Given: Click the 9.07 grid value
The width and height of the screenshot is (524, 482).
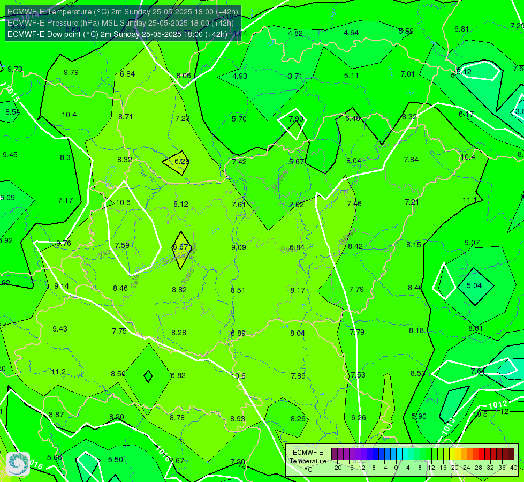Looking at the screenshot, I should 472,243.
